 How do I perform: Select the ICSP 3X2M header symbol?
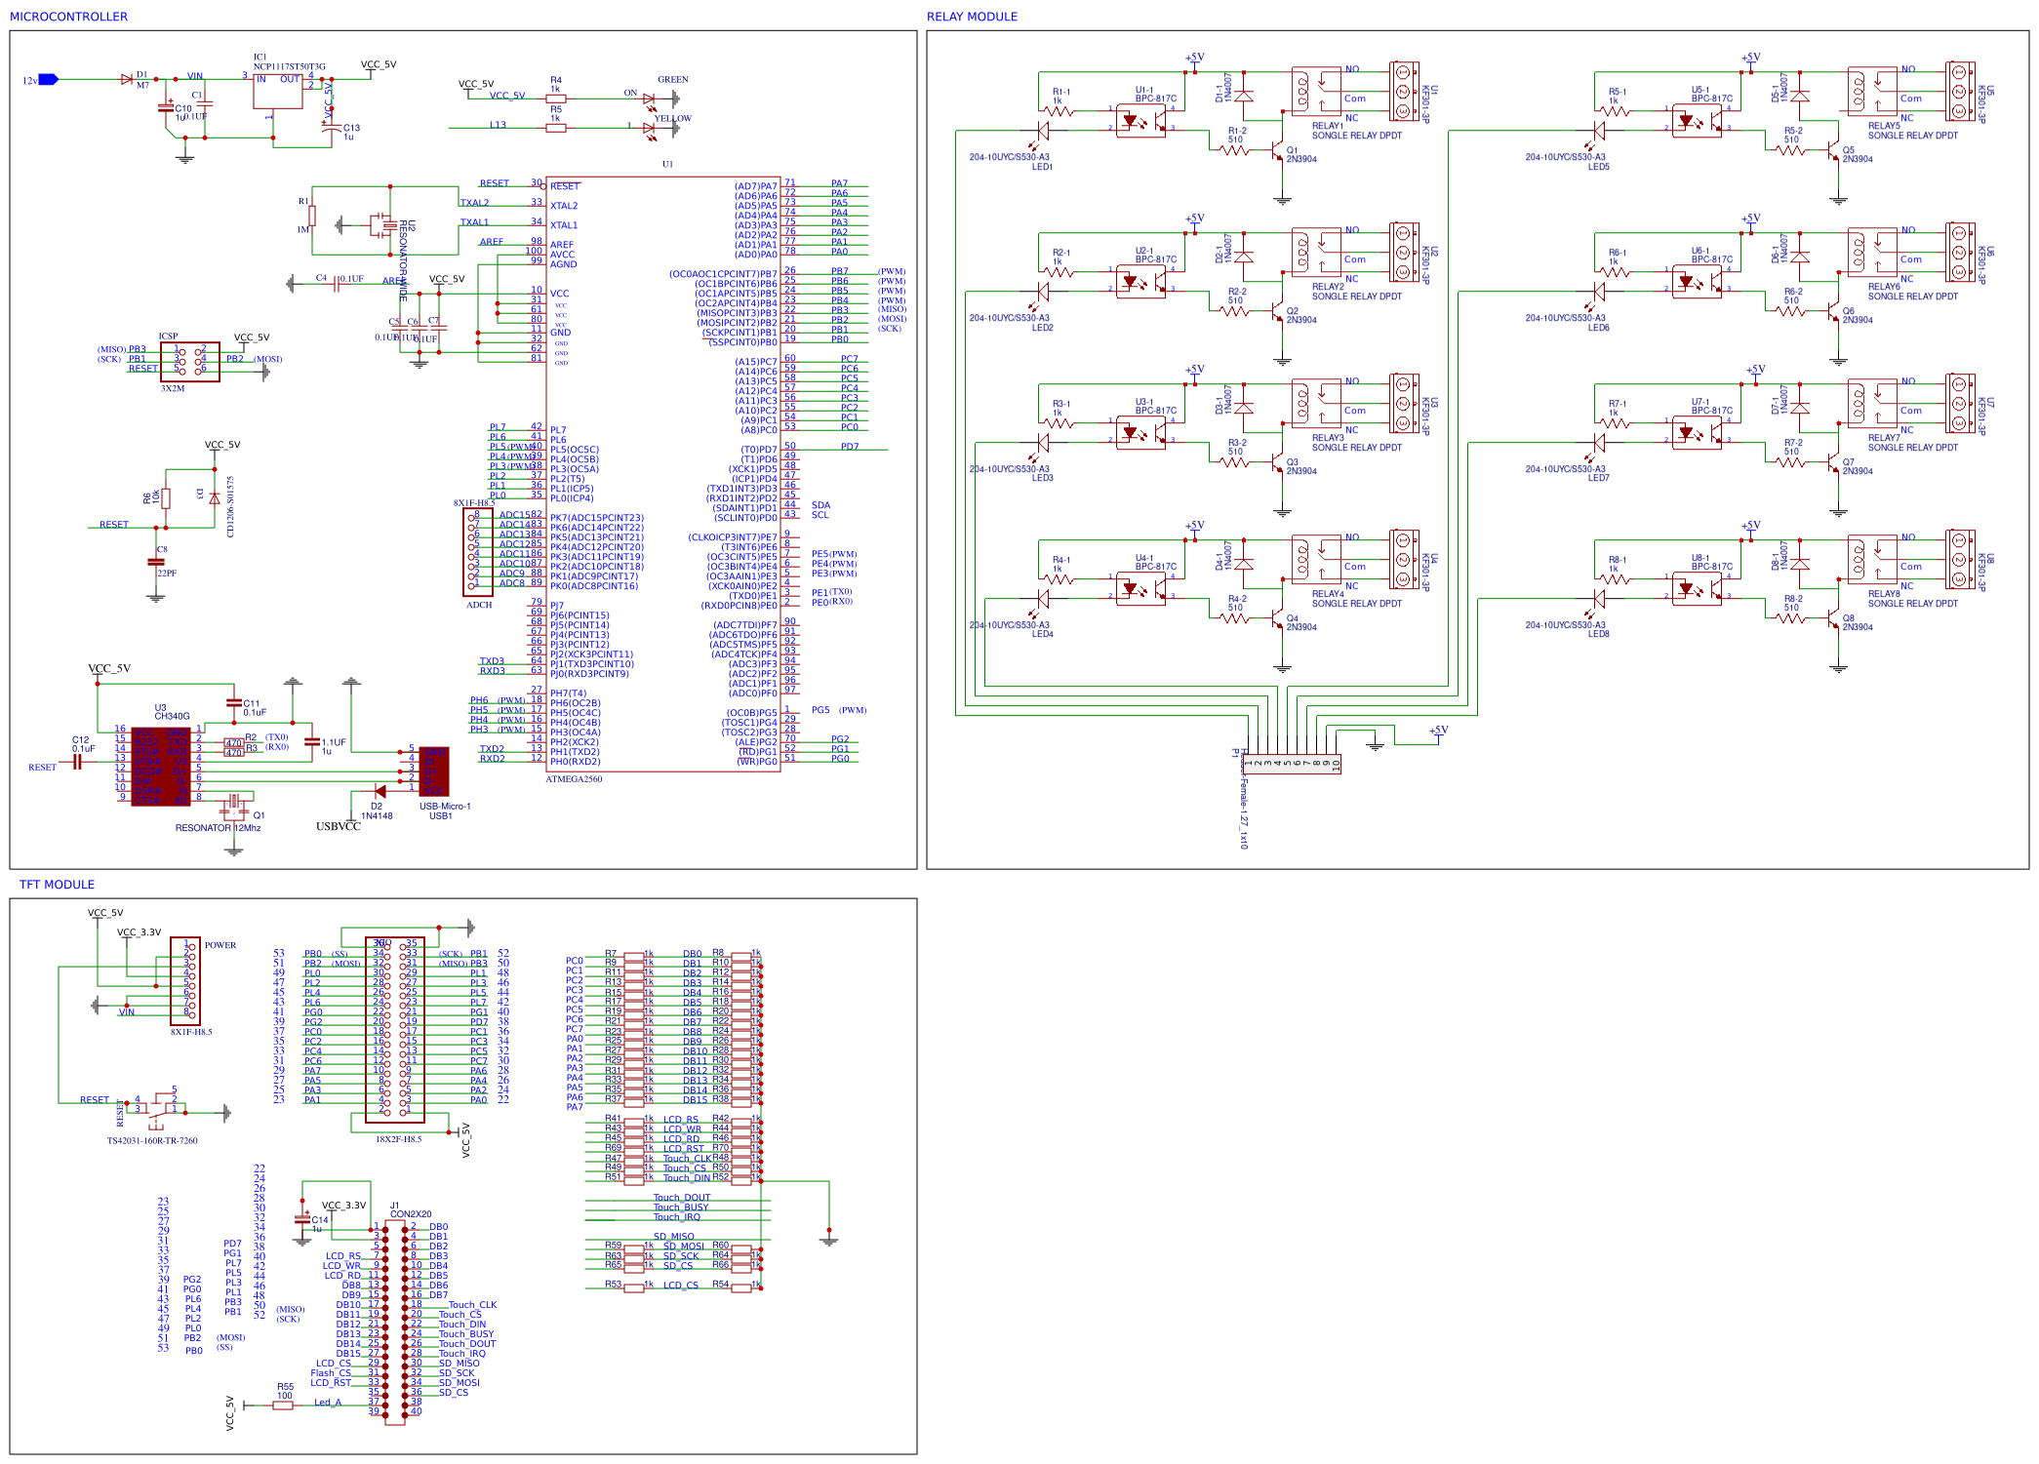click(x=190, y=362)
